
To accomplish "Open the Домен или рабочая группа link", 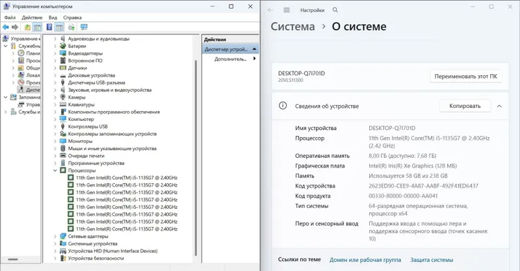I will 365,260.
